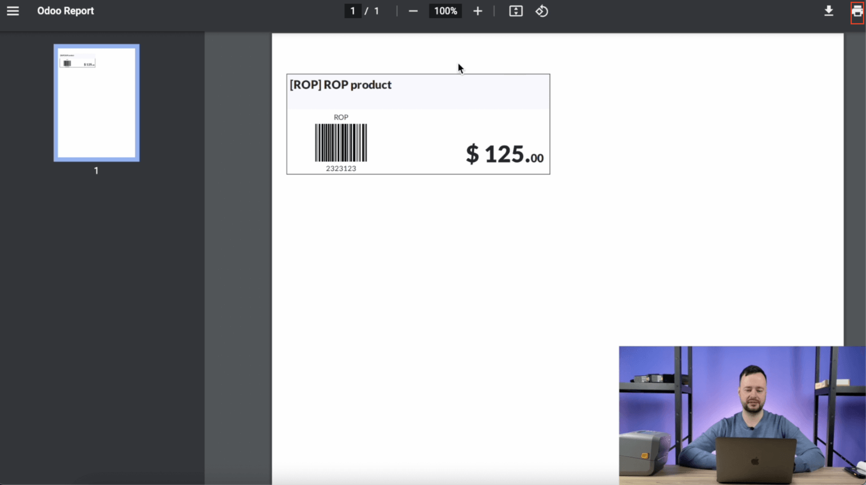Click the zoom in plus icon
Screen dimensions: 866x485
(478, 11)
